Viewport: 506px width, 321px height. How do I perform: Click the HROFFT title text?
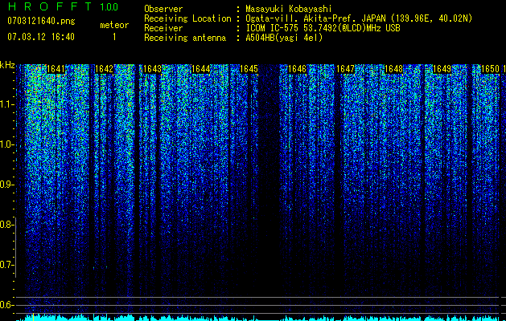(50, 6)
